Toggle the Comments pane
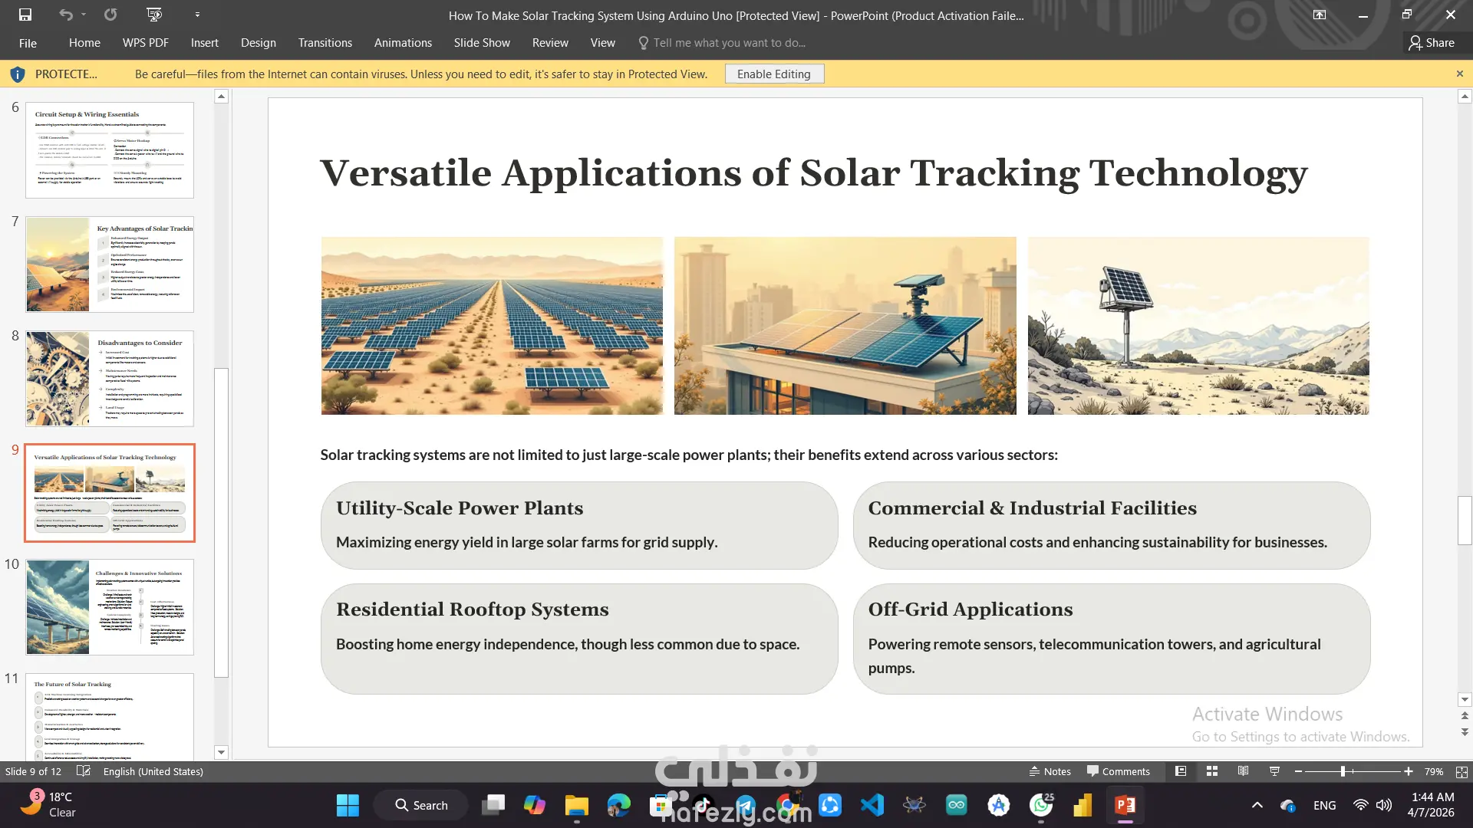This screenshot has height=828, width=1473. [1118, 771]
